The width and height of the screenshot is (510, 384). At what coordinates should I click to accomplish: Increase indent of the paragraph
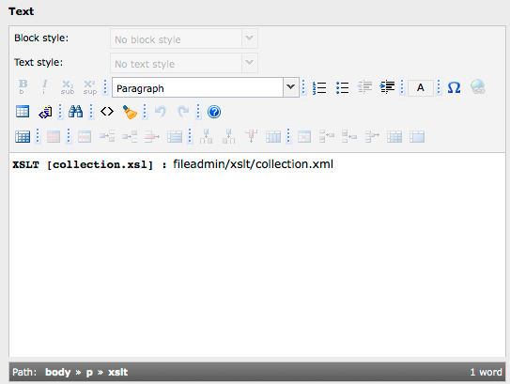[387, 87]
